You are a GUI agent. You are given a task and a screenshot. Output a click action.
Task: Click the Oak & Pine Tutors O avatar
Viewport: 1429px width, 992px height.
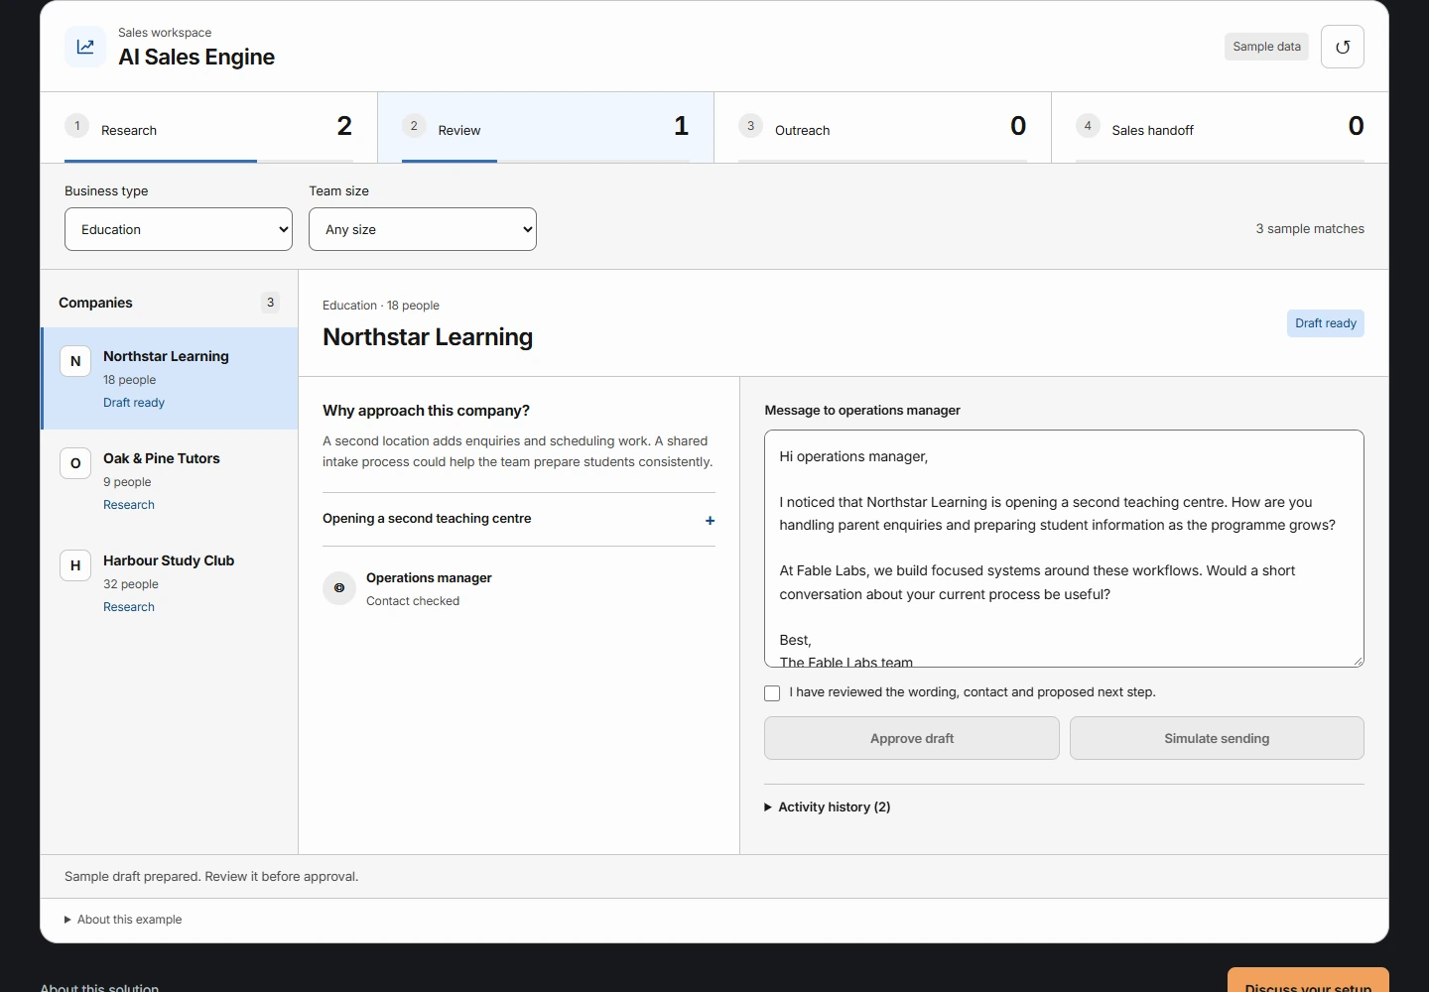point(75,463)
